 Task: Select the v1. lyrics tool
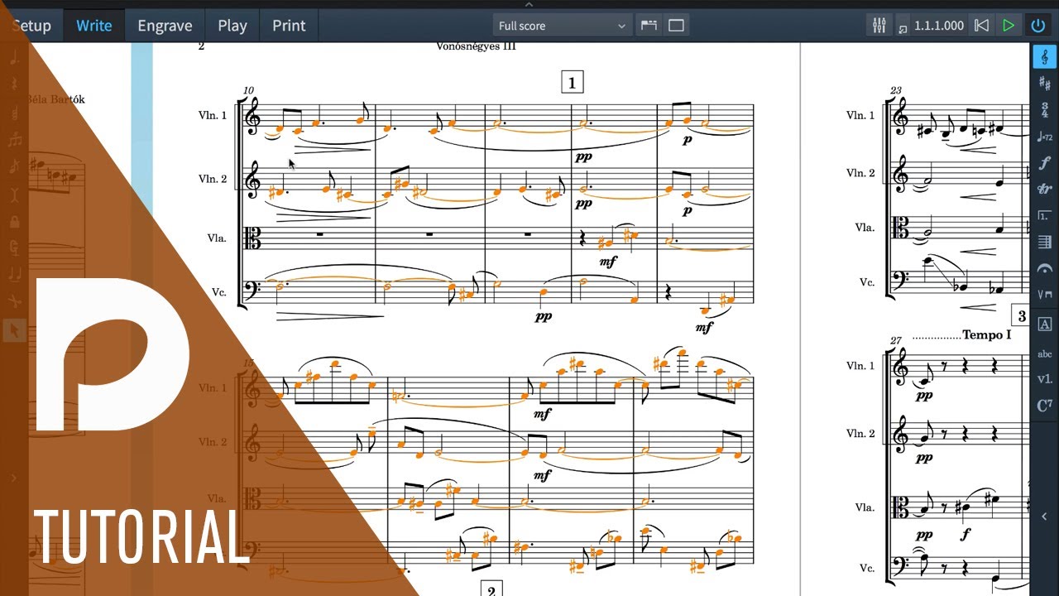click(1044, 379)
